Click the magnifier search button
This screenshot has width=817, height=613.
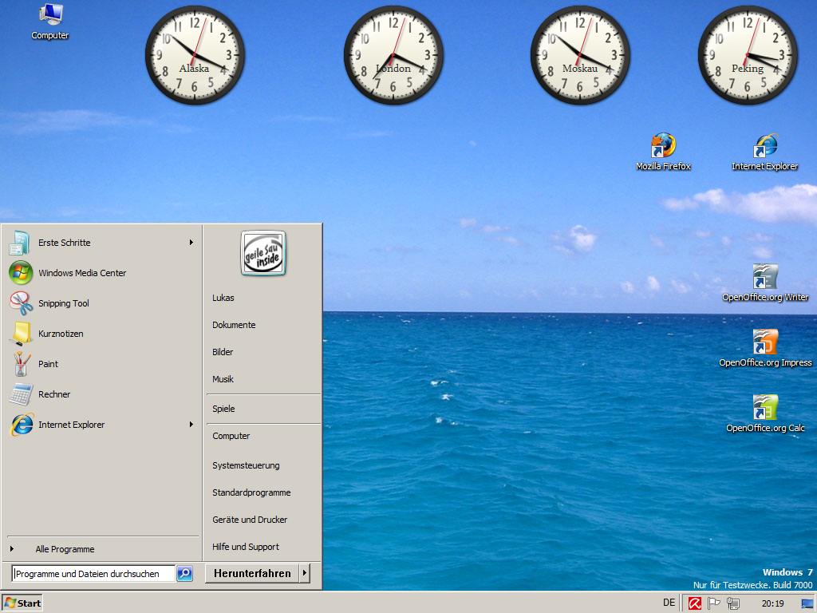coord(184,573)
